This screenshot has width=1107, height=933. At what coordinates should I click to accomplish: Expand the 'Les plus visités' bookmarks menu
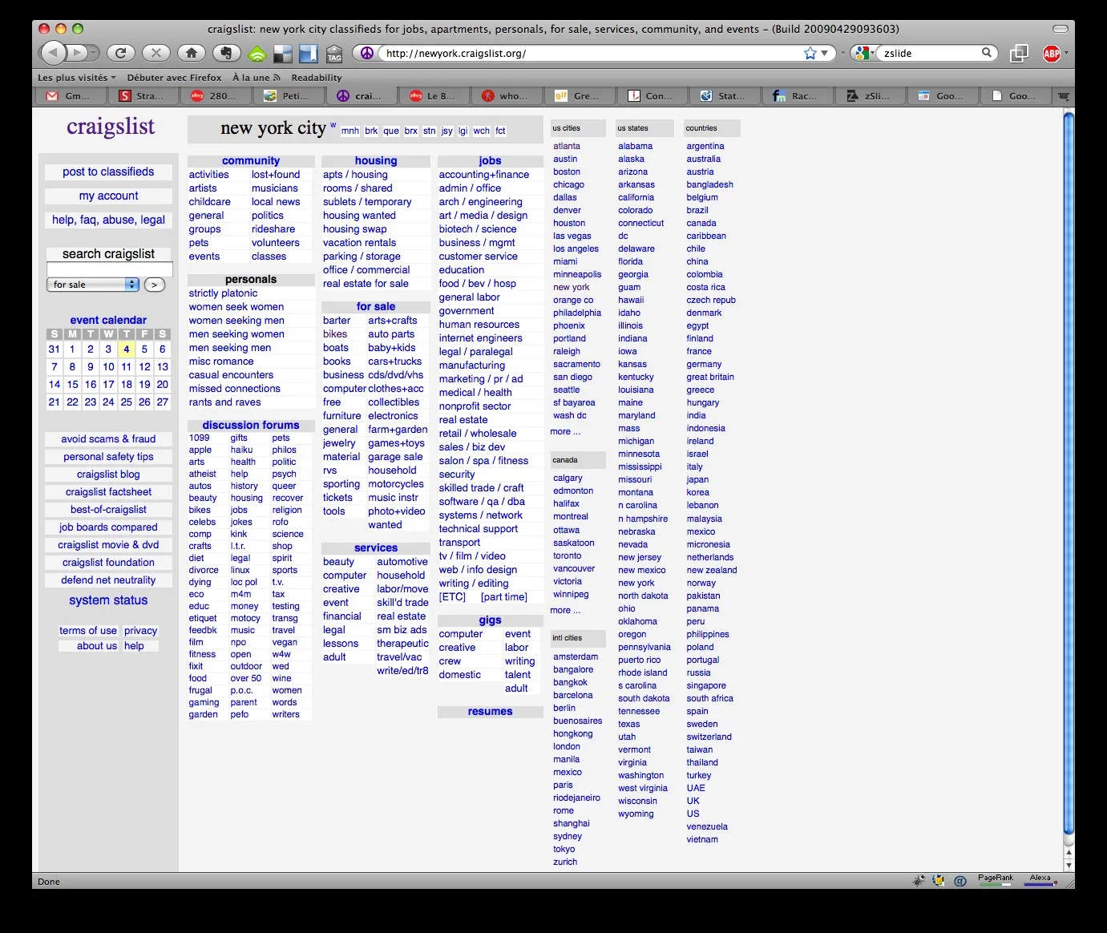pyautogui.click(x=77, y=78)
